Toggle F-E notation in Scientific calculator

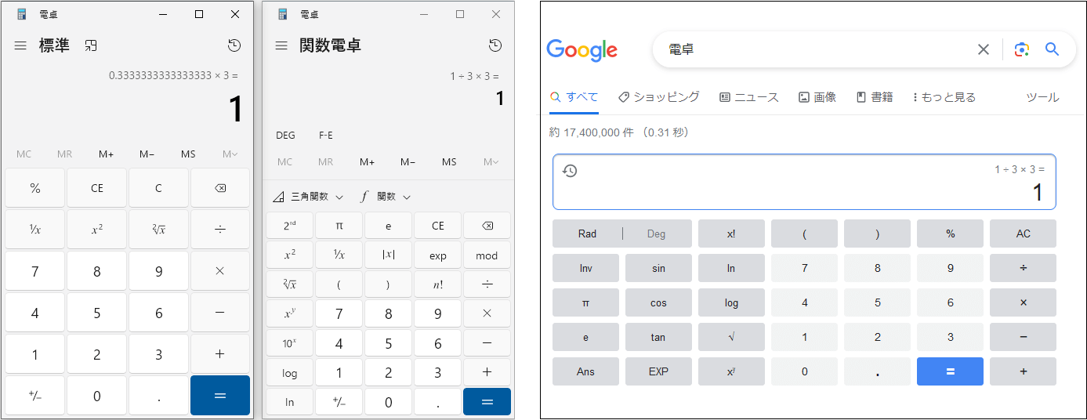(x=326, y=136)
